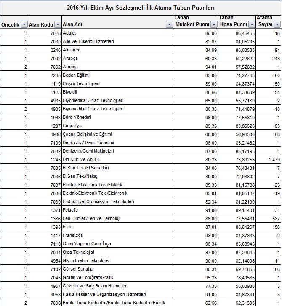Image resolution: width=282 pixels, height=306 pixels.
Task: Select Mulakat Puanı cell '96,34'
Action: [x=195, y=244]
